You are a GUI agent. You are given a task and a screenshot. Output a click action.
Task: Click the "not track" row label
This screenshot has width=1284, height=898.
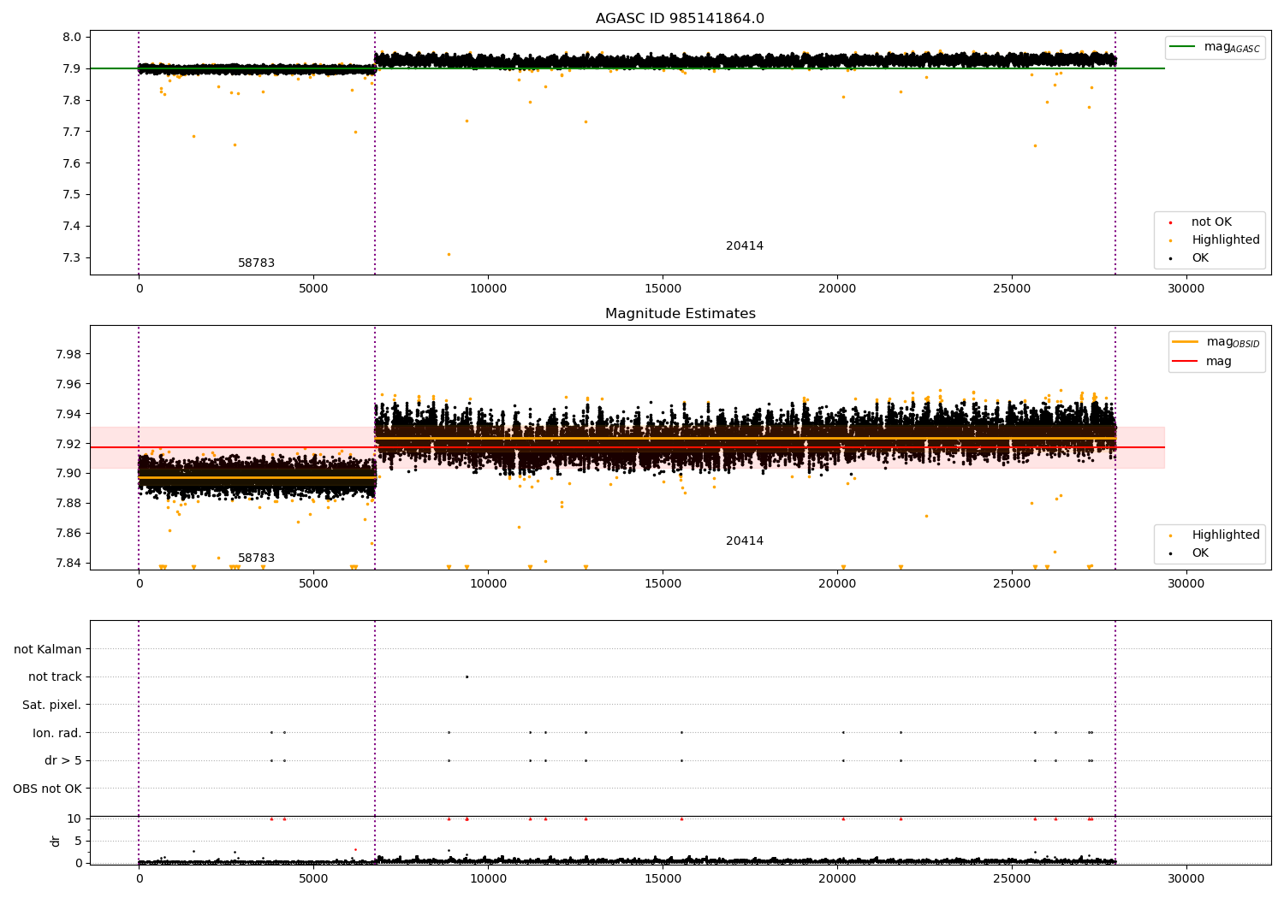click(x=55, y=677)
